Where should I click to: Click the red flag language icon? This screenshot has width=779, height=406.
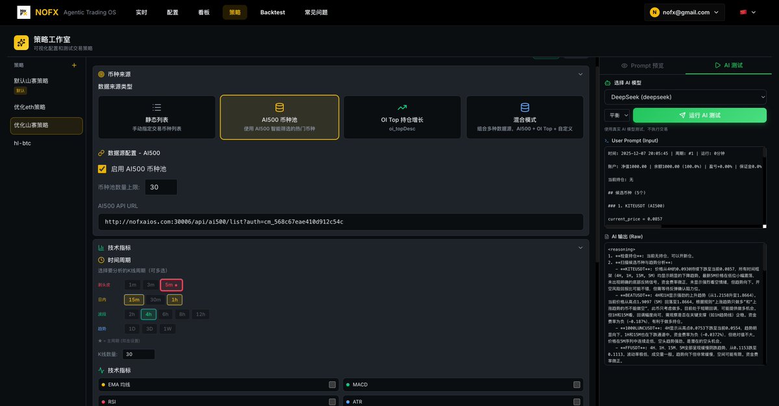click(x=743, y=12)
